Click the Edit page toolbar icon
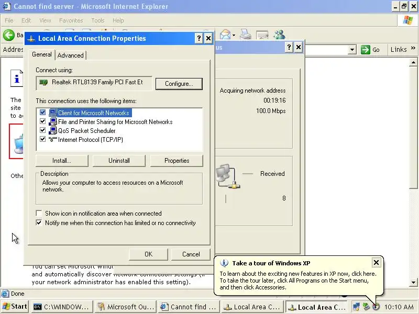 (262, 35)
